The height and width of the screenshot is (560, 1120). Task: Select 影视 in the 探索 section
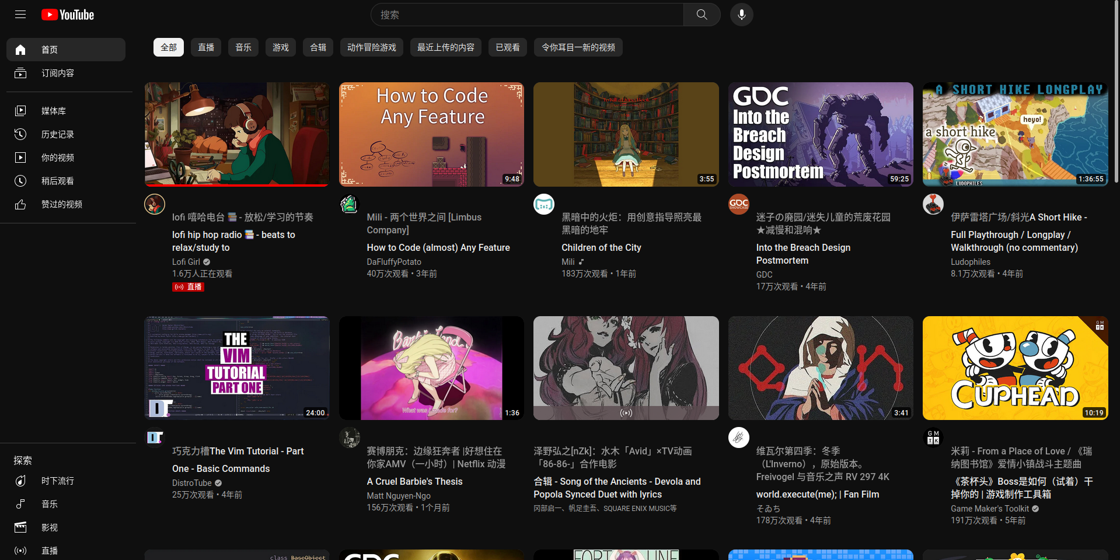point(49,527)
